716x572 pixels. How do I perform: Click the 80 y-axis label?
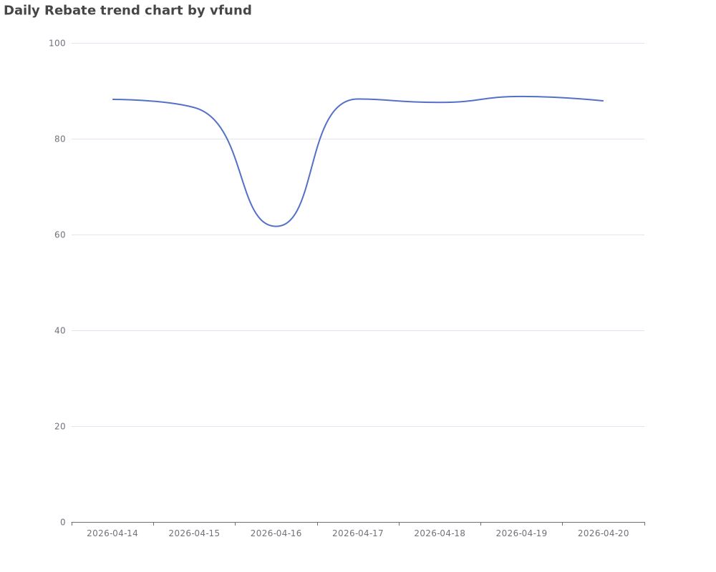coord(60,139)
